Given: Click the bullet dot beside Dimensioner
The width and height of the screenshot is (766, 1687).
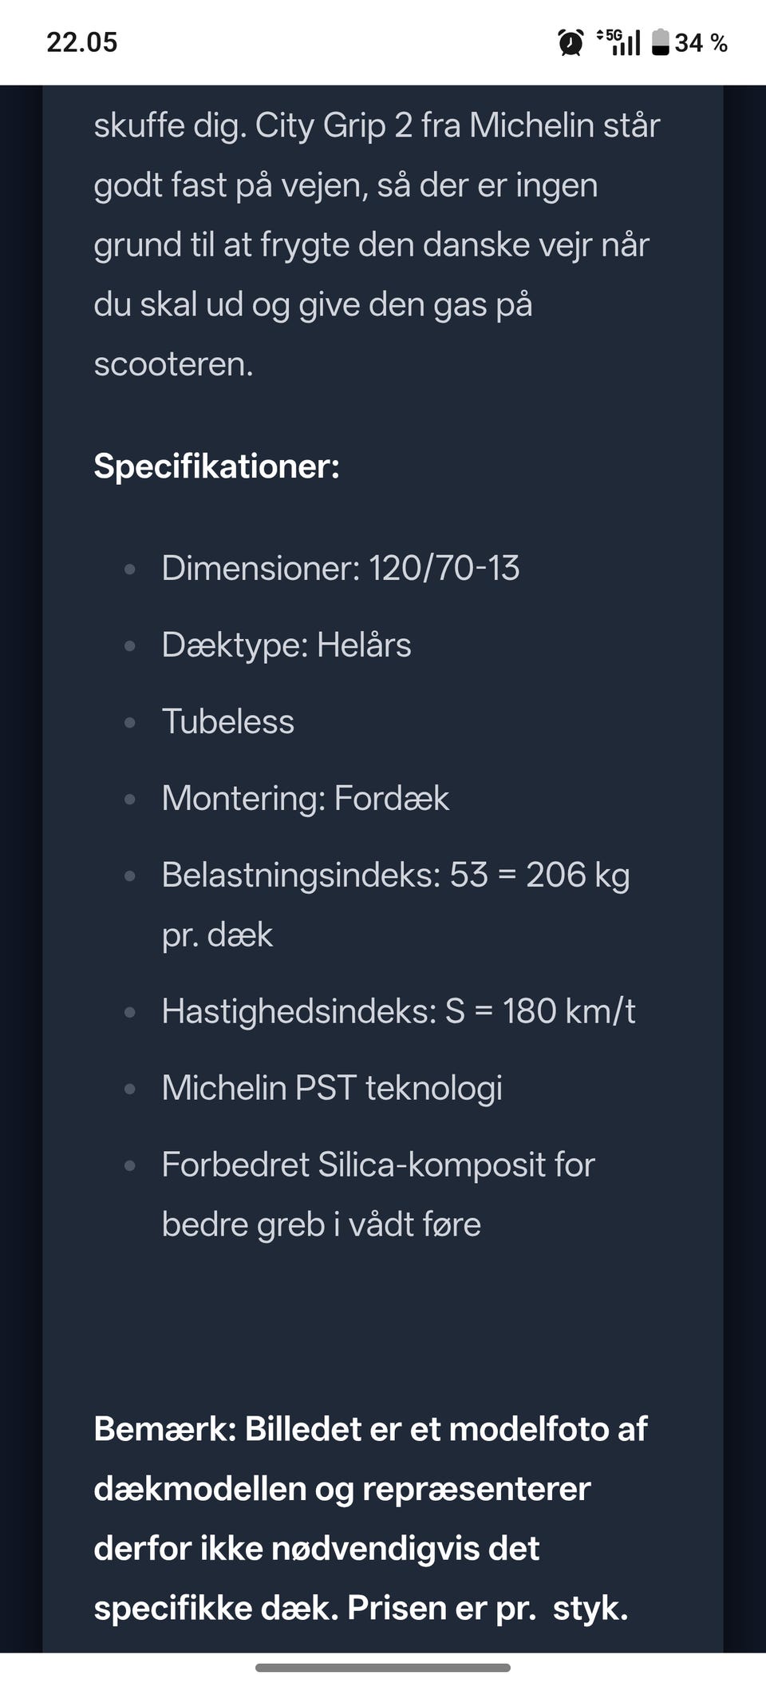Looking at the screenshot, I should [x=130, y=570].
